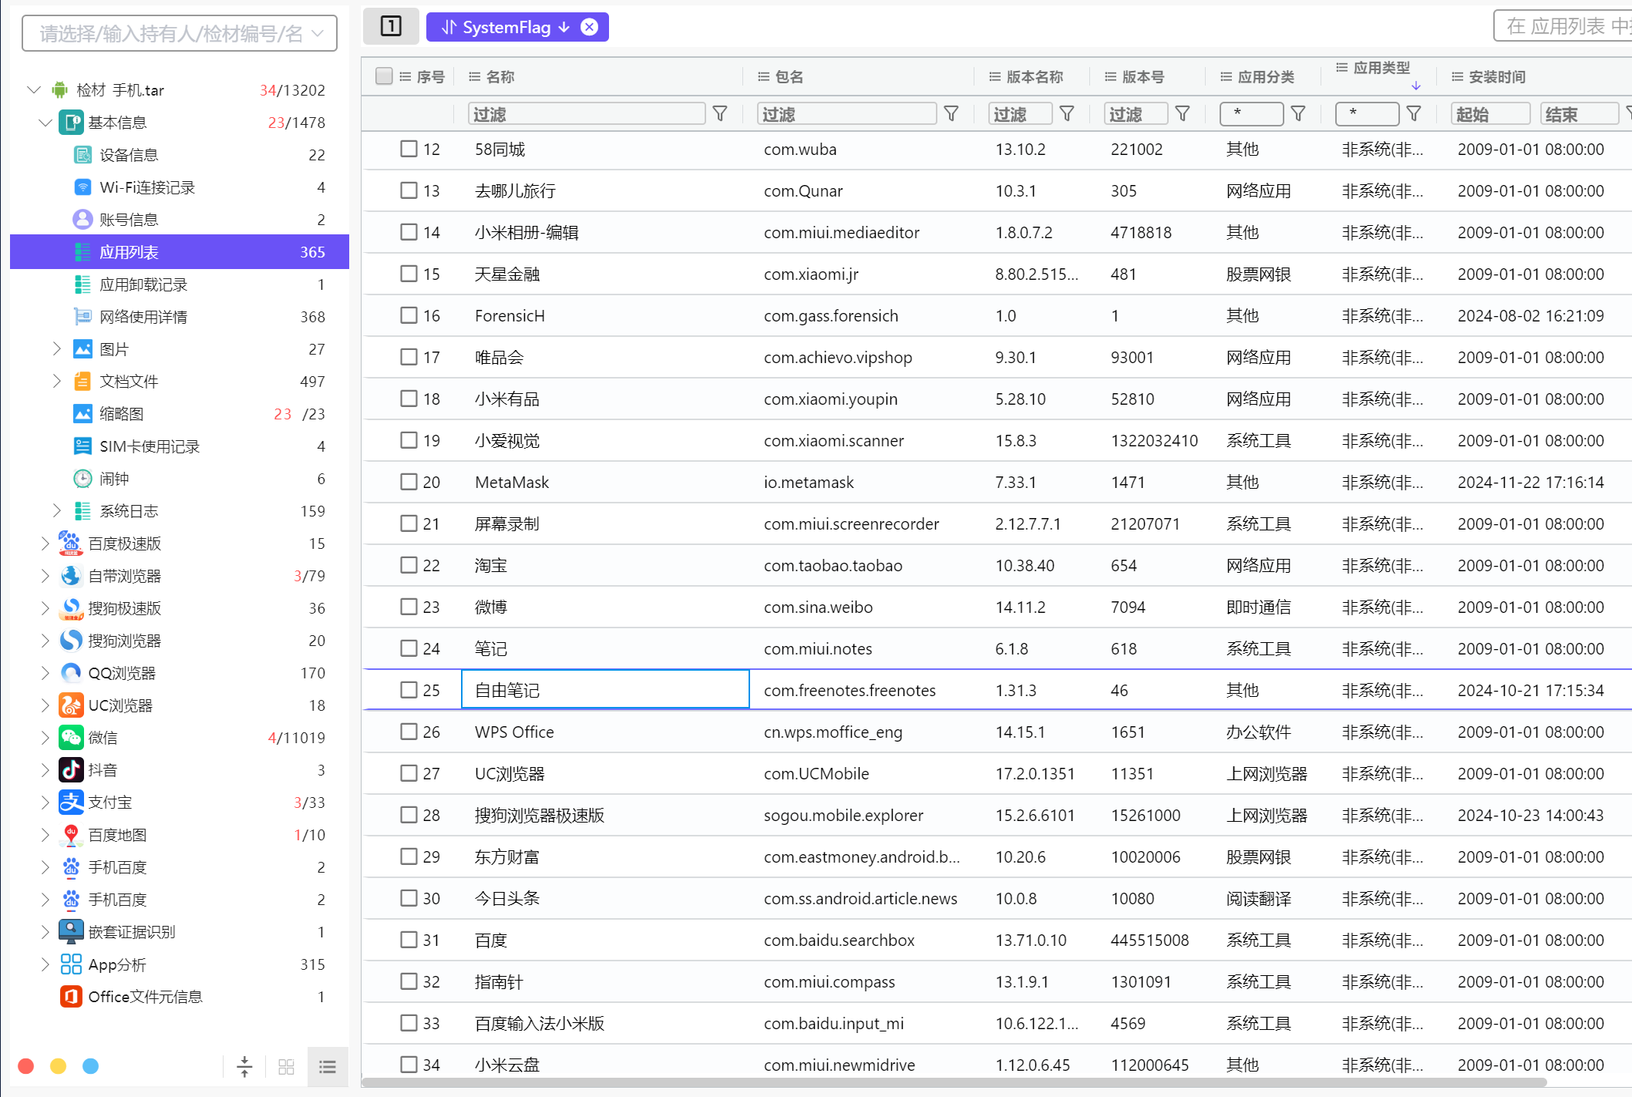Screen dimensions: 1632x1097
Task: Click the UC浏览器 icon in the tree
Action: pos(71,705)
